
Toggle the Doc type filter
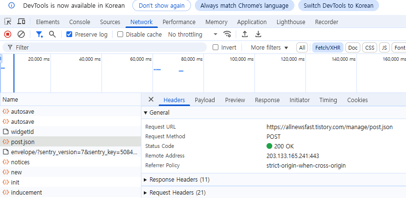353,48
